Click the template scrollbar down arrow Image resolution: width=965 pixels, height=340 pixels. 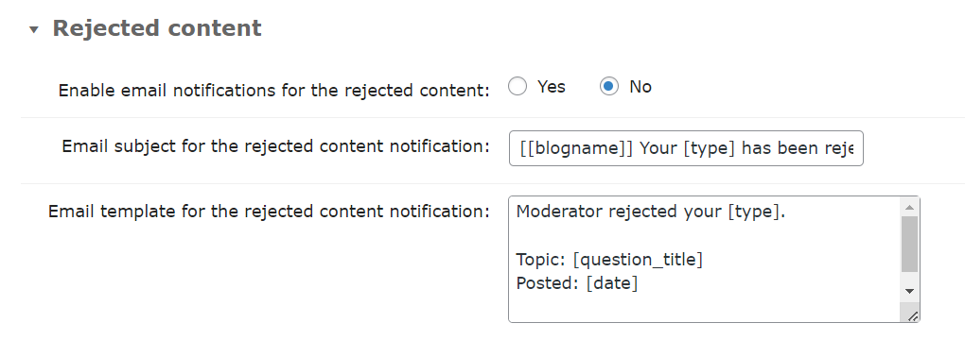(x=909, y=292)
